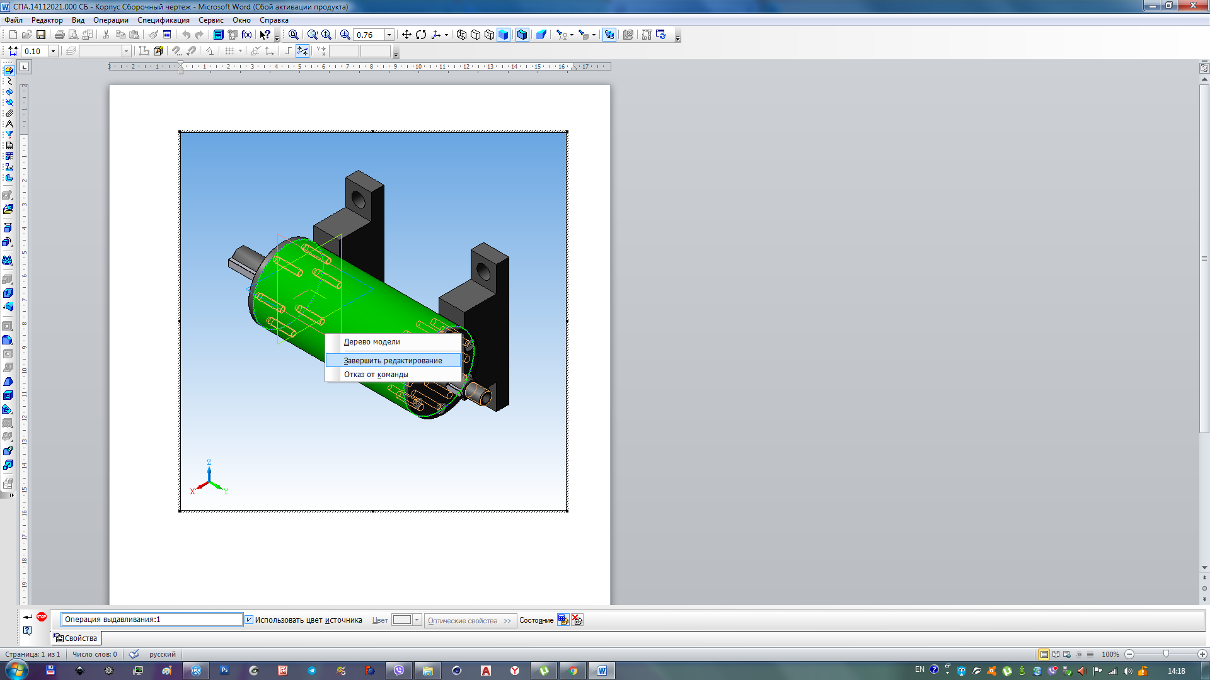
Task: Open the zoom scale 0.76 dropdown
Action: (x=389, y=35)
